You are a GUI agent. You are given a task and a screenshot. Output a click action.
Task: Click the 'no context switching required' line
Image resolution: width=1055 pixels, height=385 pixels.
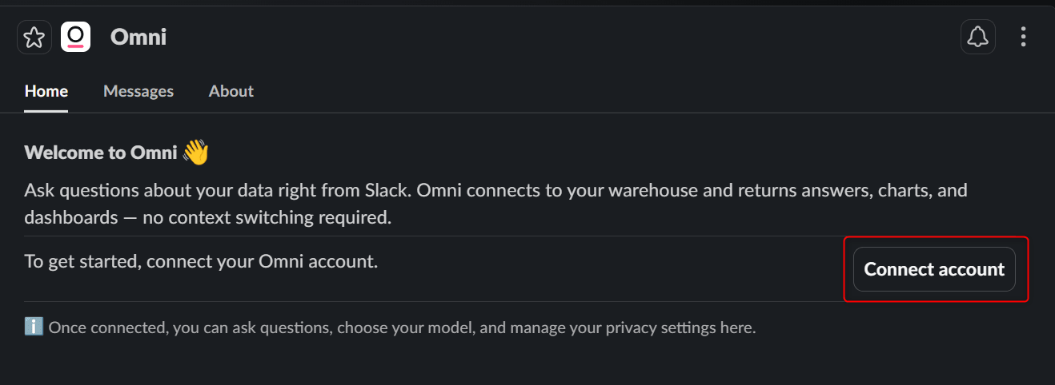click(x=208, y=217)
